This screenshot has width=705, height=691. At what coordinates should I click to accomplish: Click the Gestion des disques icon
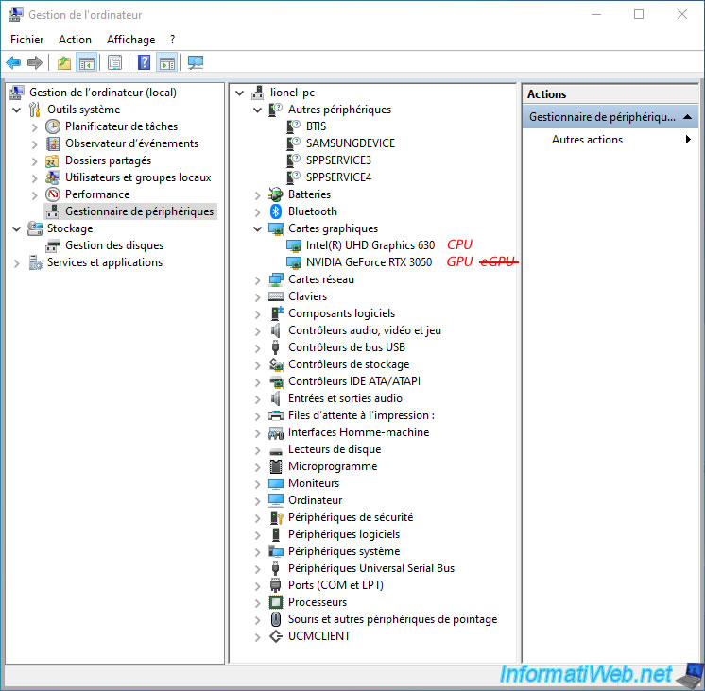click(53, 245)
